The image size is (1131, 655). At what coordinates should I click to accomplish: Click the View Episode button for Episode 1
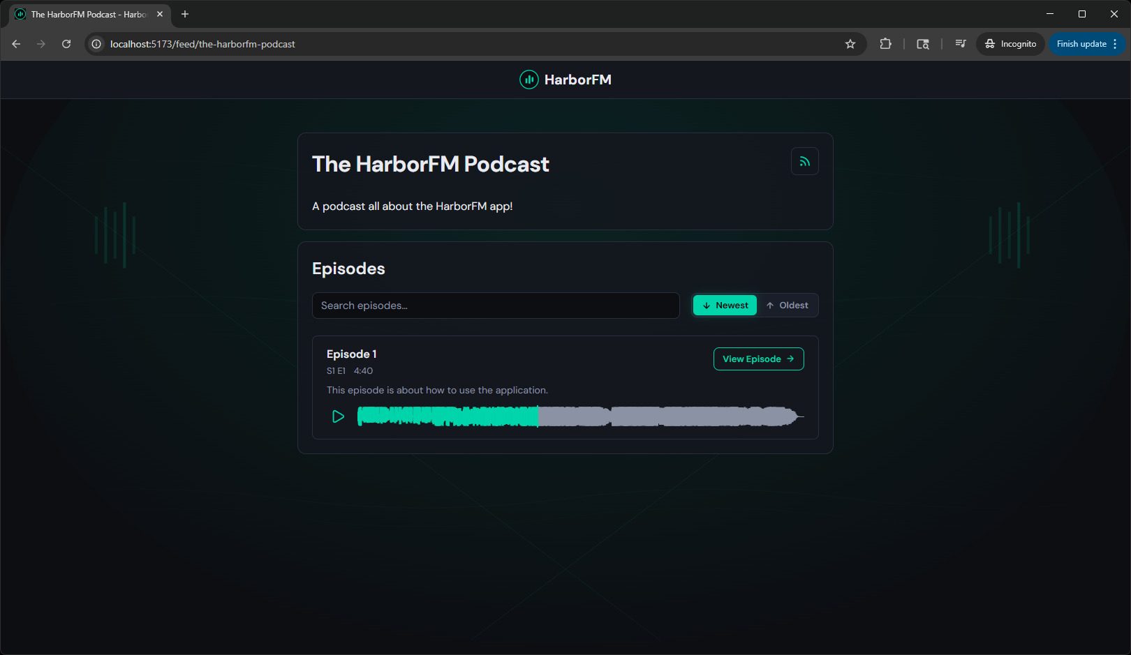(758, 359)
